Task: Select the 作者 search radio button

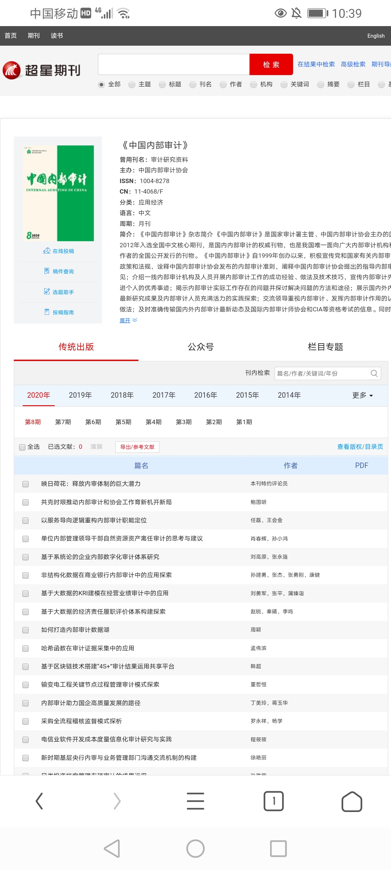Action: pyautogui.click(x=223, y=84)
